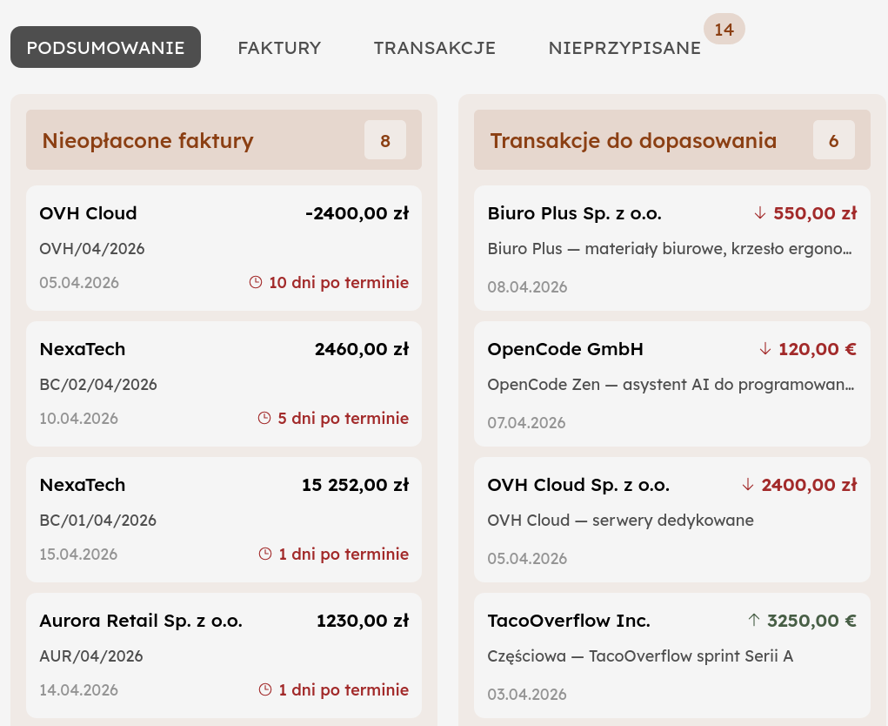888x726 pixels.
Task: Click the OpenCode Zen asystent AI description
Action: (x=671, y=384)
